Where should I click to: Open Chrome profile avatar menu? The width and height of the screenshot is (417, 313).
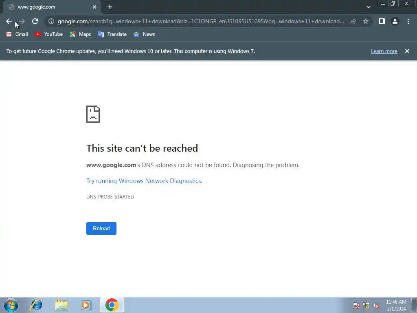click(395, 21)
